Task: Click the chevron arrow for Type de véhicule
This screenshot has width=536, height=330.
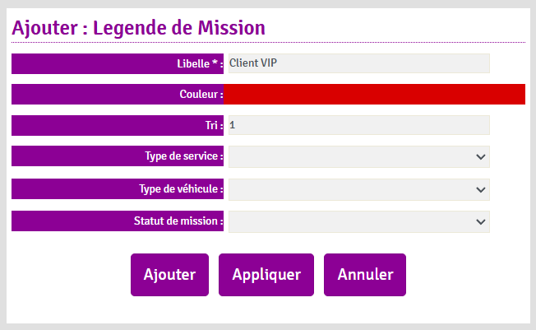Action: click(481, 189)
